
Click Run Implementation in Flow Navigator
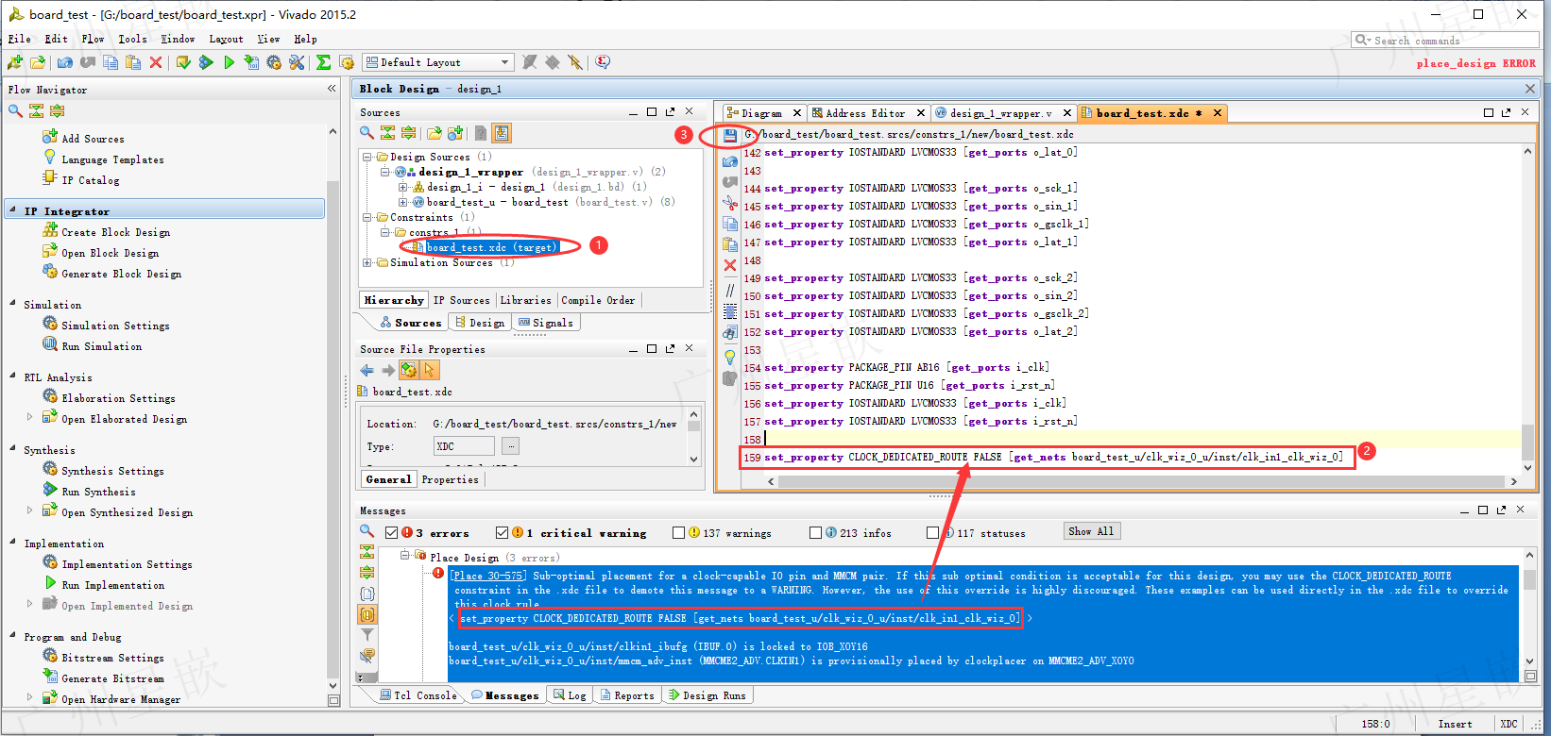click(x=111, y=585)
